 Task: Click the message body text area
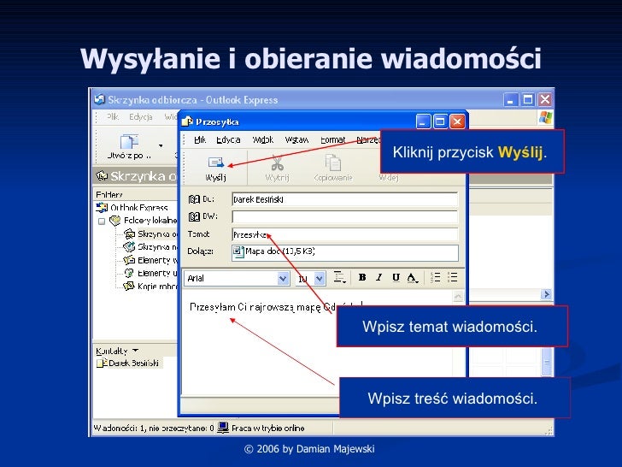(x=316, y=342)
